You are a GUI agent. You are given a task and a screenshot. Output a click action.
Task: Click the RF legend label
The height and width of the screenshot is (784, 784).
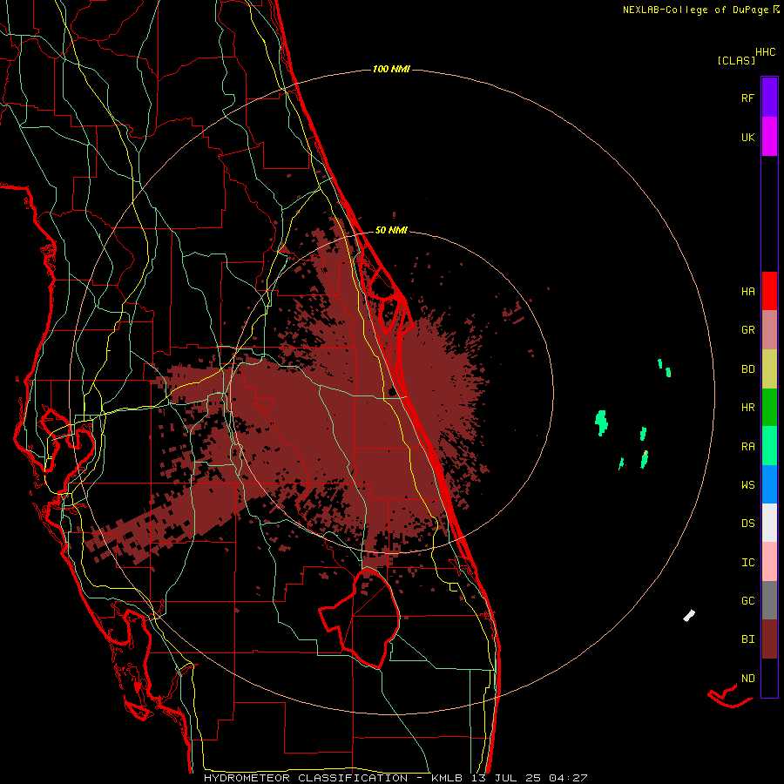point(747,98)
